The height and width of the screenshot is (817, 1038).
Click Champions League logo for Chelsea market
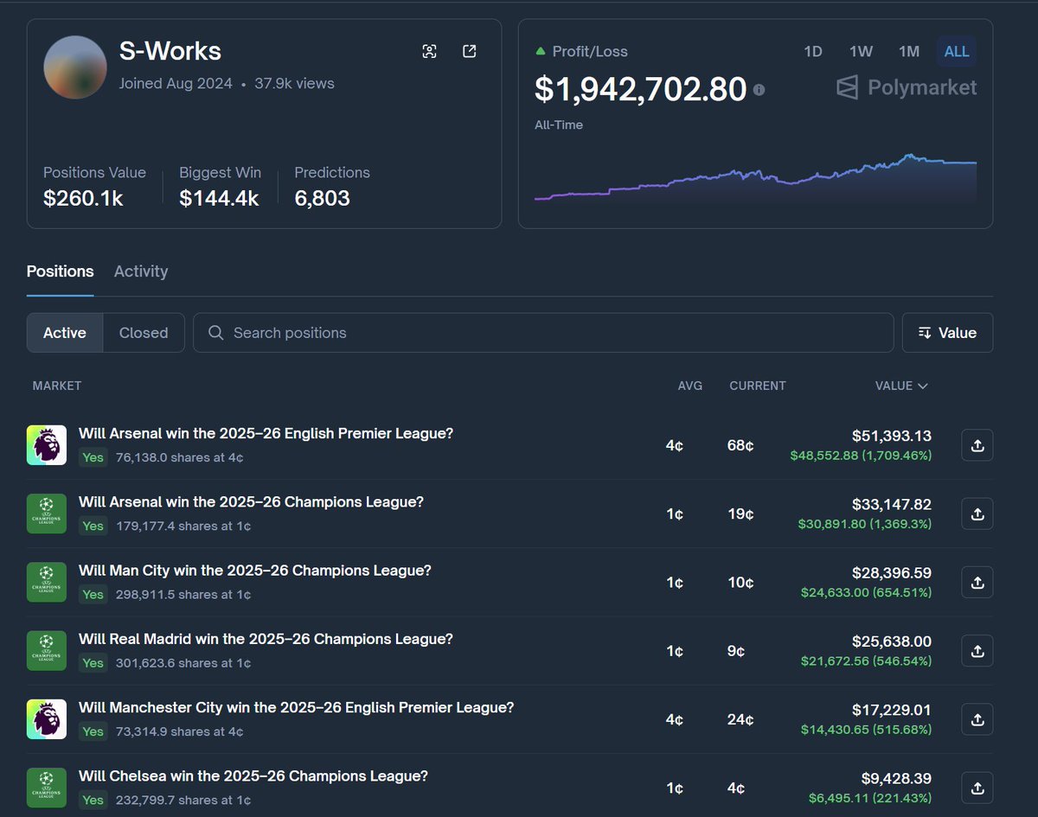(47, 787)
